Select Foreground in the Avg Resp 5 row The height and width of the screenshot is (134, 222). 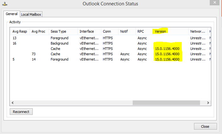[x=59, y=59]
